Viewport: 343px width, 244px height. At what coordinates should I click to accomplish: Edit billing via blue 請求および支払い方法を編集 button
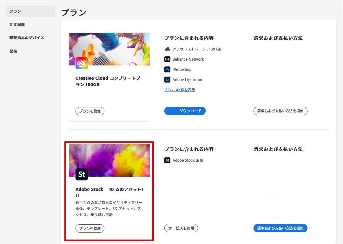pyautogui.click(x=280, y=228)
